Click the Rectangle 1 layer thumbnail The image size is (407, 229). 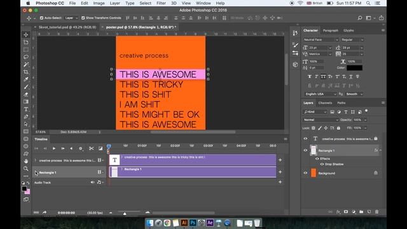tap(314, 150)
